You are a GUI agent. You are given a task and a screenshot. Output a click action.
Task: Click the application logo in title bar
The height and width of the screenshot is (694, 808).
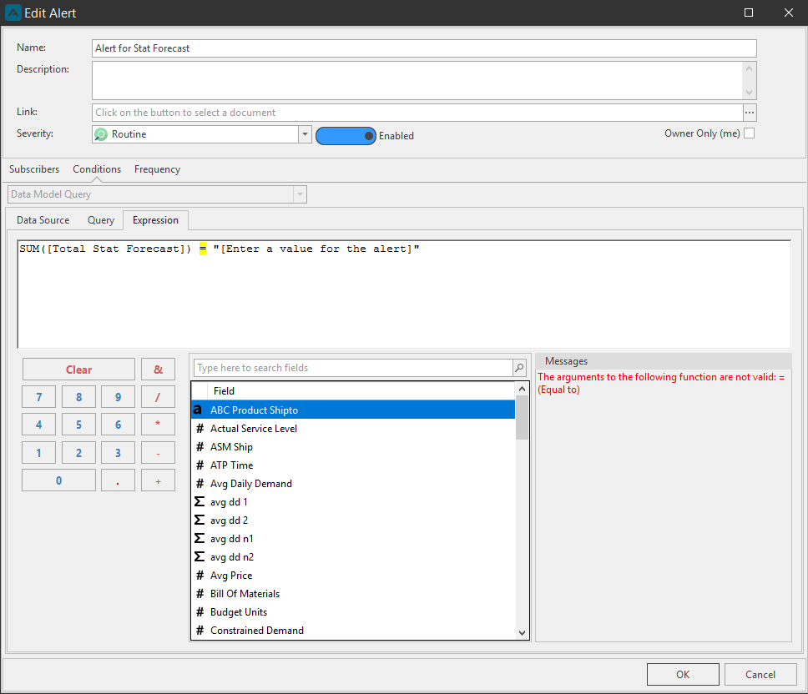13,13
